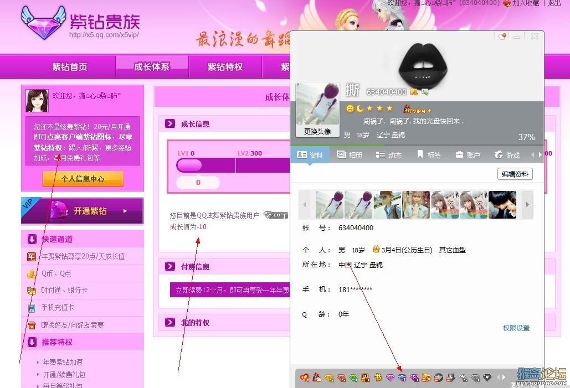Viewport: 570px width, 388px height.
Task: Open 紫钻特权 in the web navigation bar
Action: (x=225, y=67)
